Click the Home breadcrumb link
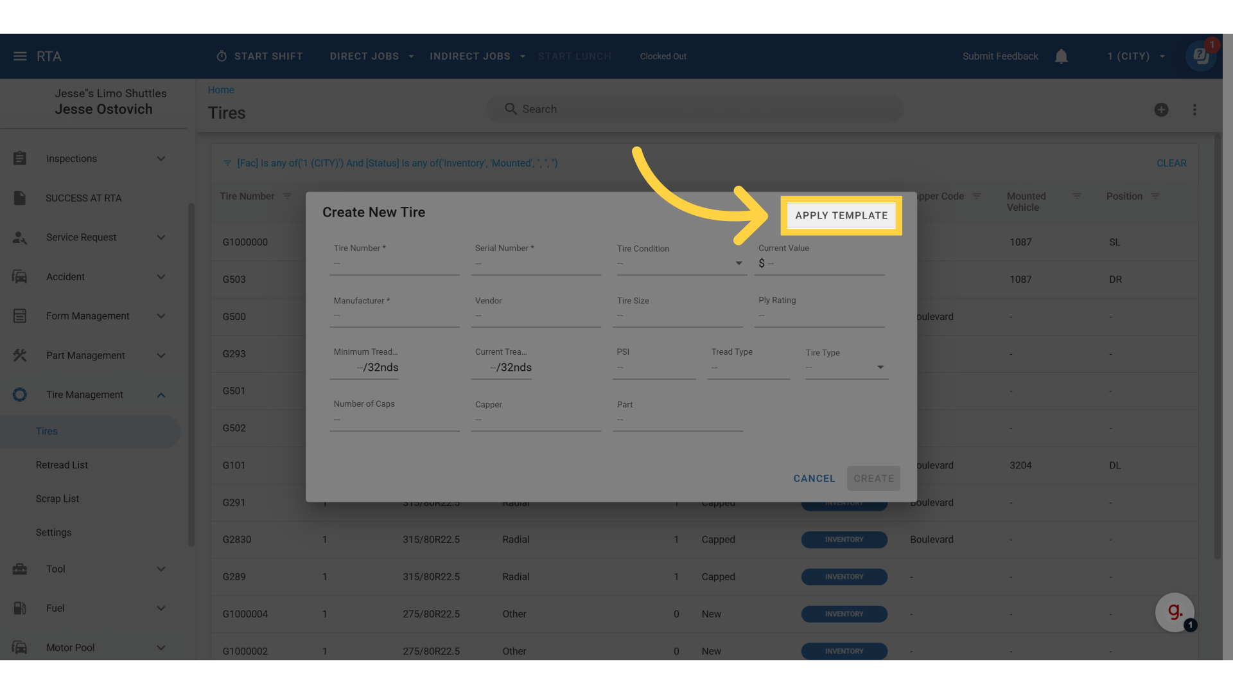 click(x=221, y=90)
